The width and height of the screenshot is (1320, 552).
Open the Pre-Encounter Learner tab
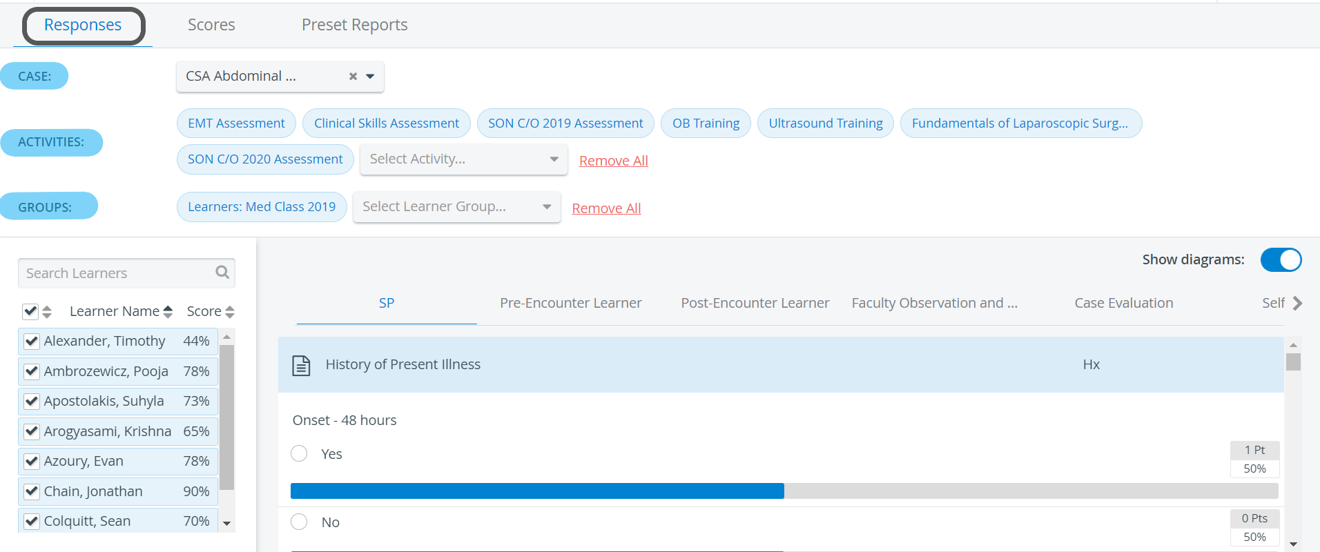pos(571,303)
